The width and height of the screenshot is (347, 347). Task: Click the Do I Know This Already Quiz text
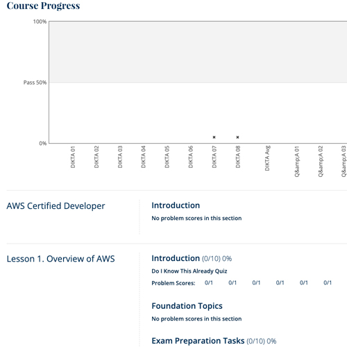[189, 271]
